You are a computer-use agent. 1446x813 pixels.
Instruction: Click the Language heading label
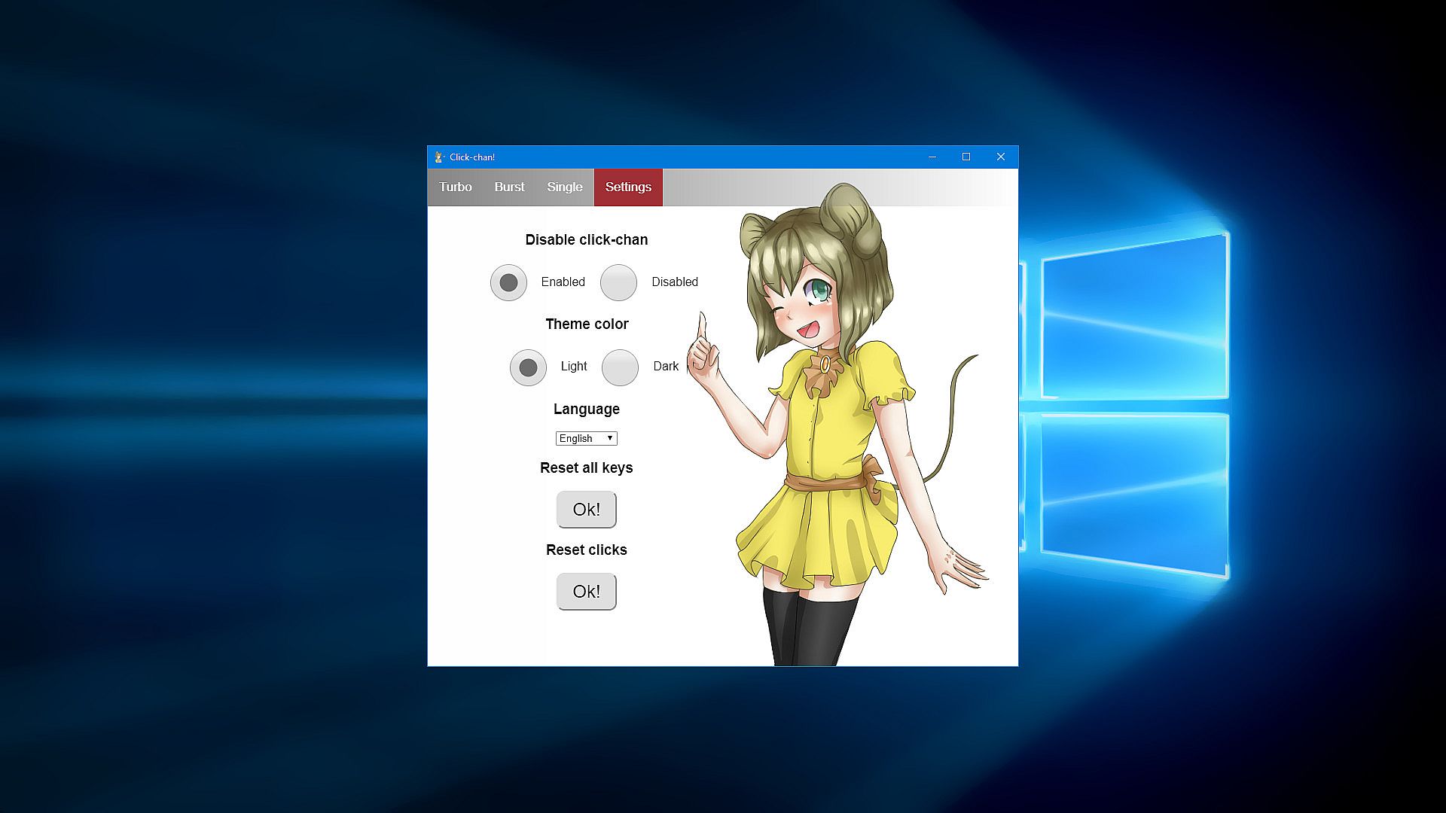(586, 410)
